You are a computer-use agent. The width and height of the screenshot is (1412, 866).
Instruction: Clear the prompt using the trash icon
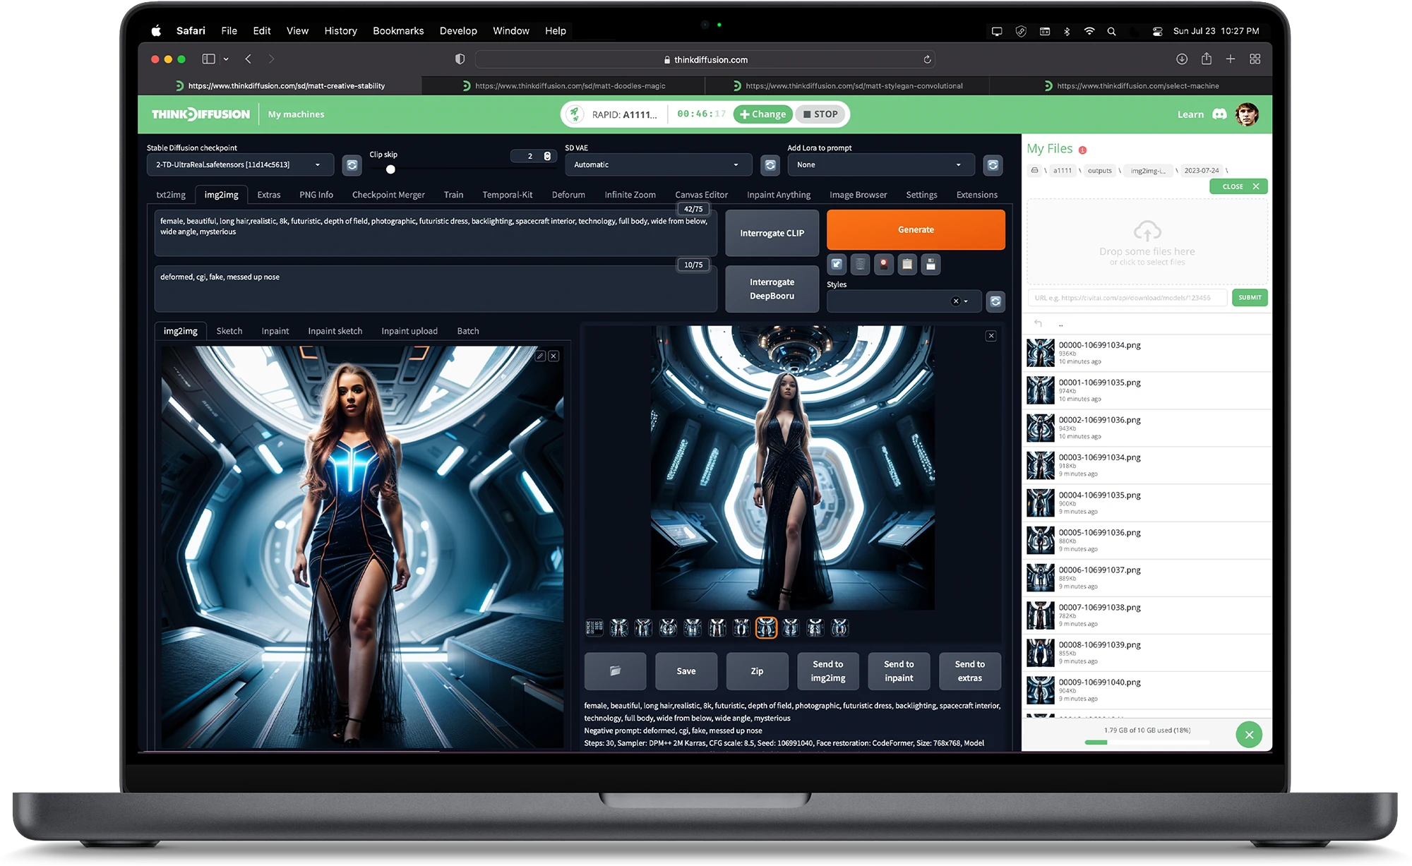tap(860, 265)
